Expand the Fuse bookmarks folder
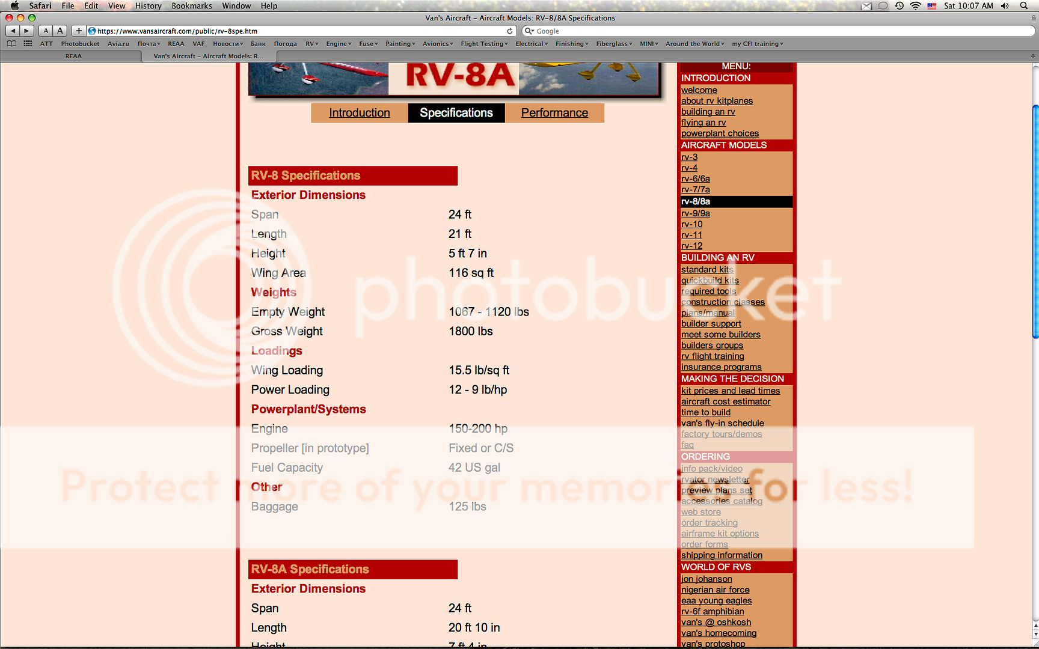The height and width of the screenshot is (649, 1039). pyautogui.click(x=369, y=44)
